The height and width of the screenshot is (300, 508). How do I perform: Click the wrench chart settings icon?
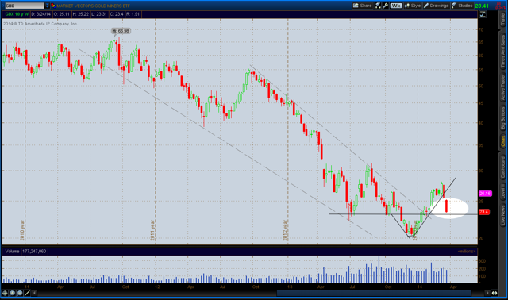(x=385, y=6)
